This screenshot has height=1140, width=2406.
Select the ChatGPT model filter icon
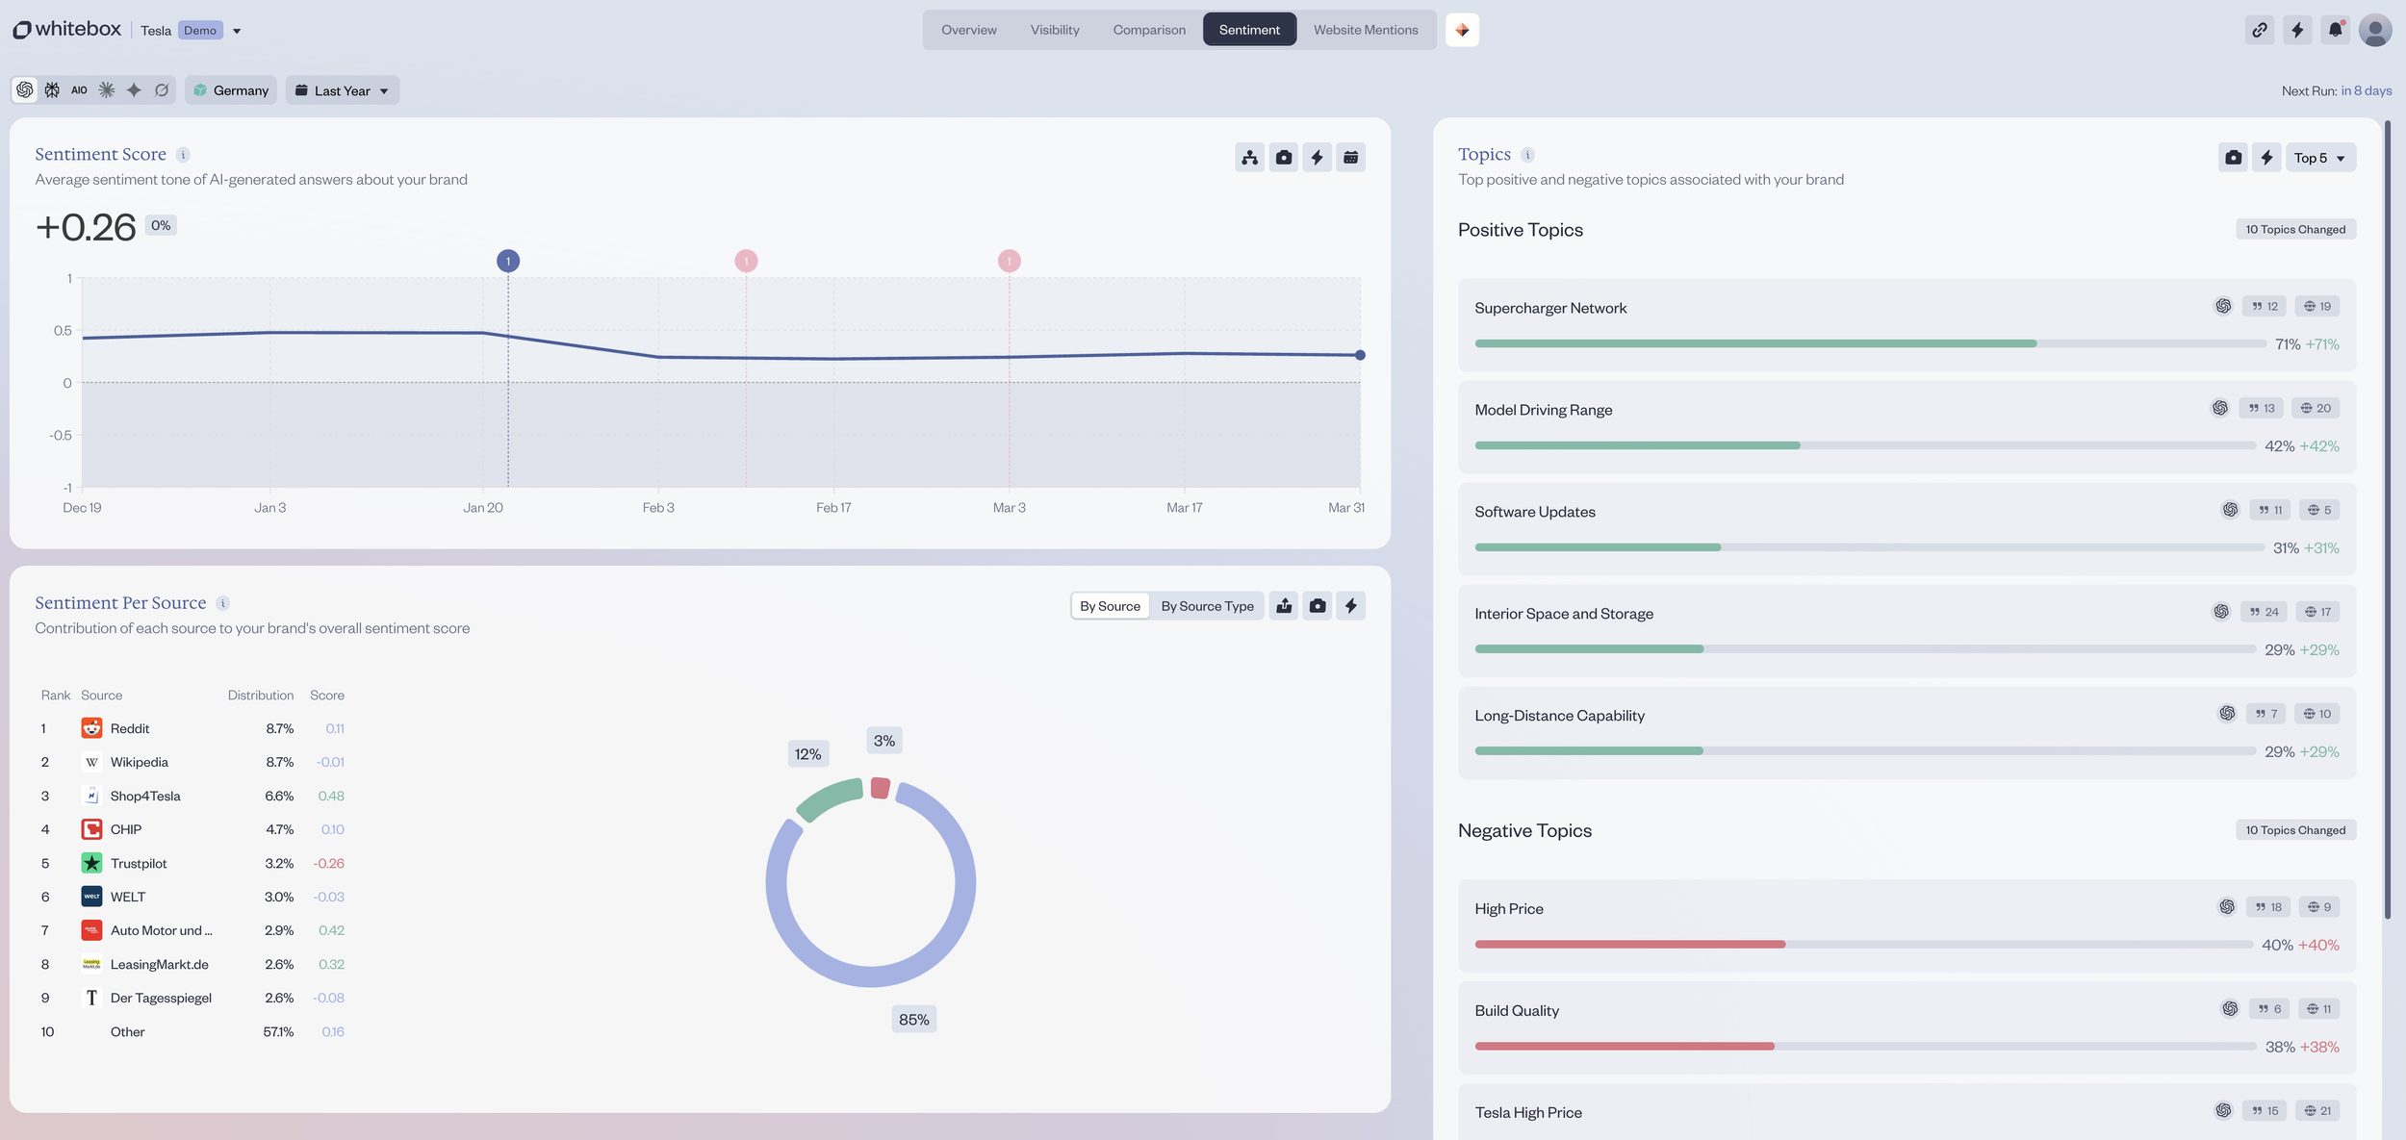tap(25, 89)
